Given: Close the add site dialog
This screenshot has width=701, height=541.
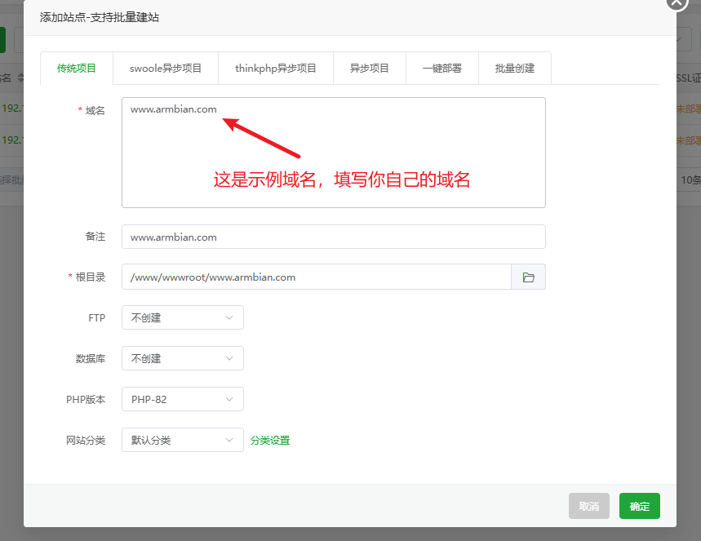Looking at the screenshot, I should click(677, 2).
